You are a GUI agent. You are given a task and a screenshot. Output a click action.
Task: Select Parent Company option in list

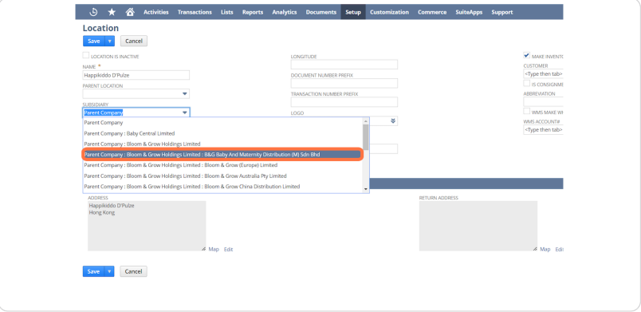pos(222,123)
